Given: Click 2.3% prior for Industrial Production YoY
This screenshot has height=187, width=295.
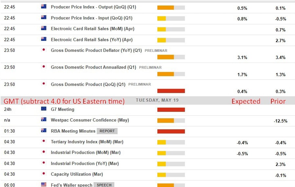Looking at the screenshot, I should tap(281, 164).
